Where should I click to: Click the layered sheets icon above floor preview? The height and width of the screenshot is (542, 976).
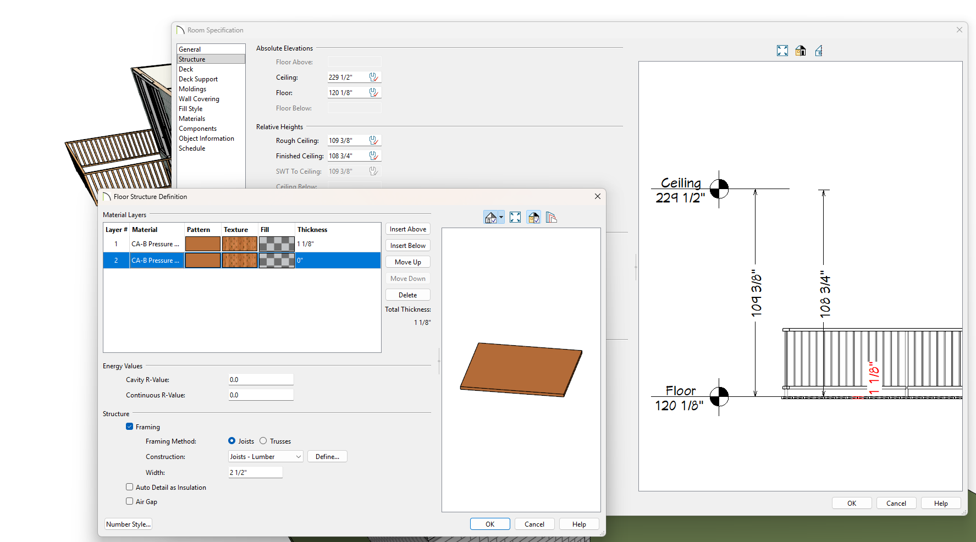pos(552,218)
